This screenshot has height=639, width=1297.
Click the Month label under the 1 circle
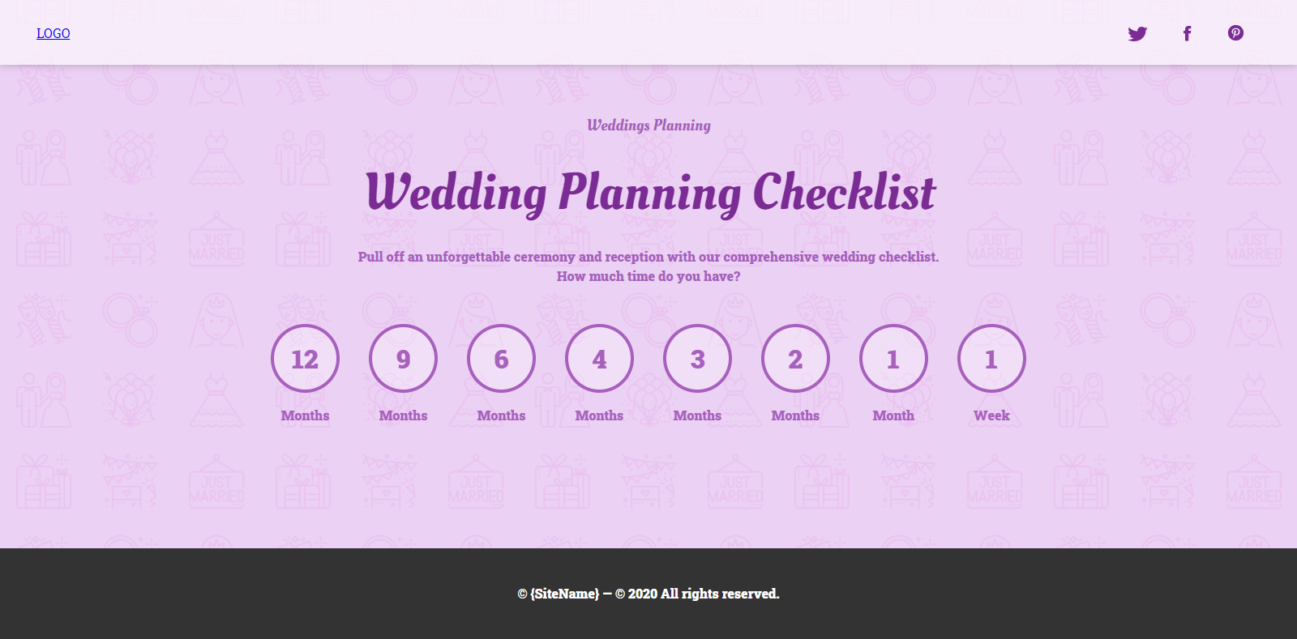[893, 415]
